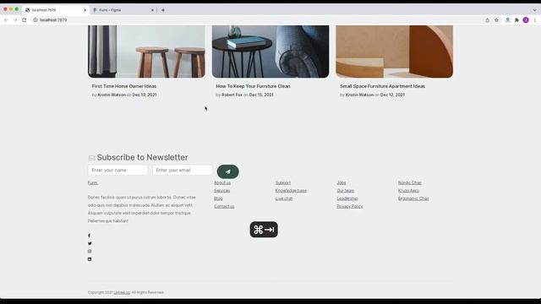Switch to the Furni - Figma tab
541x304 pixels.
pyautogui.click(x=123, y=10)
